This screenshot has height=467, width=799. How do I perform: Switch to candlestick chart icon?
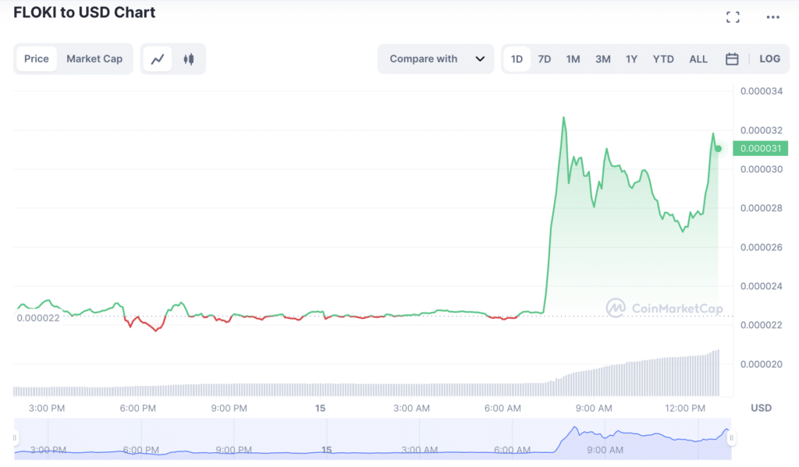point(189,59)
